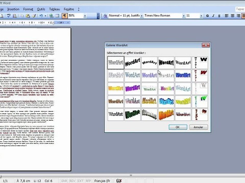Align text to the right
The height and width of the screenshot is (183, 245).
coord(238,16)
